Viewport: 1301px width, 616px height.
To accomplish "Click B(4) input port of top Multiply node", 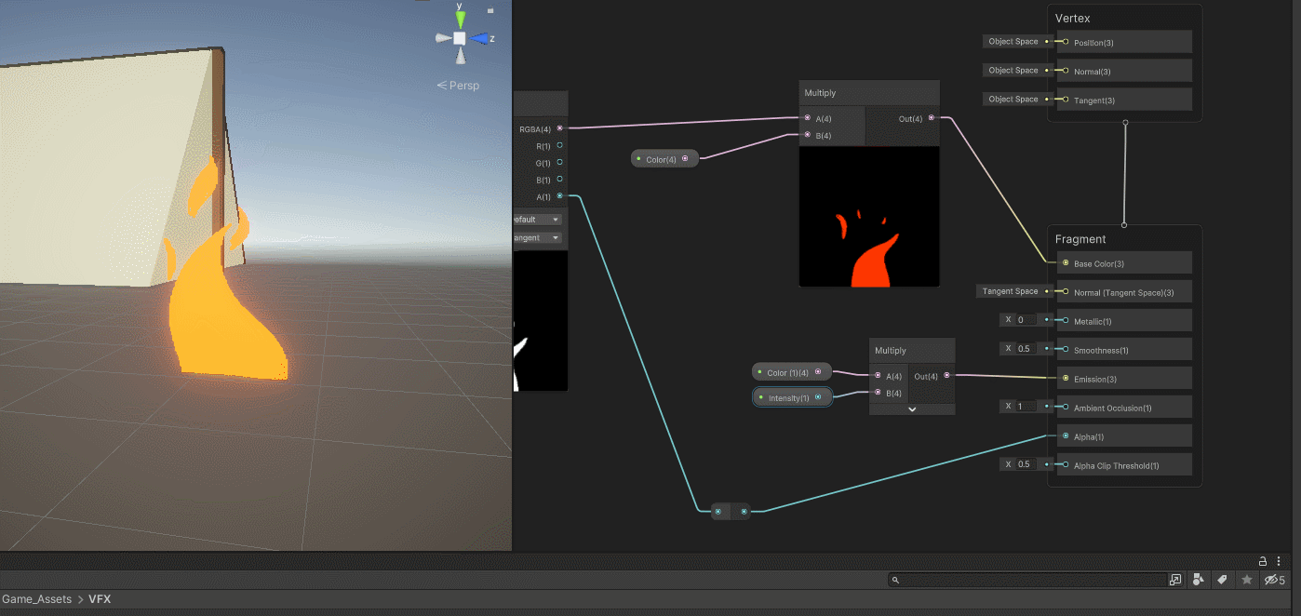I will click(x=808, y=135).
